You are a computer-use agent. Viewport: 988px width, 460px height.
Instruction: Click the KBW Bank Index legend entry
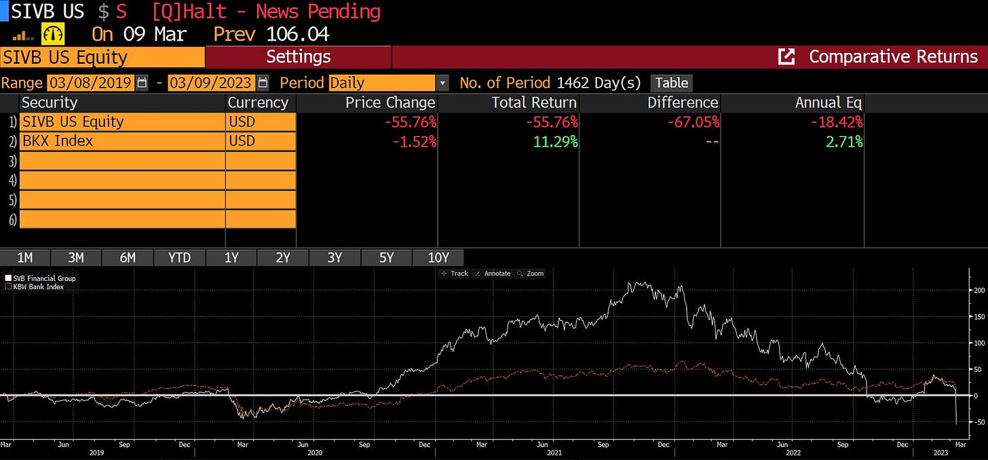click(34, 287)
